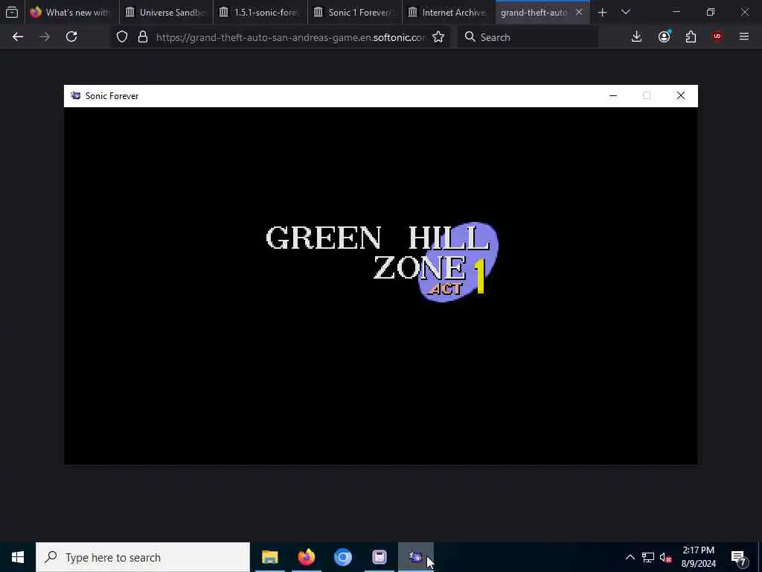Open tracking protection shield icon
The image size is (762, 572).
coord(122,37)
